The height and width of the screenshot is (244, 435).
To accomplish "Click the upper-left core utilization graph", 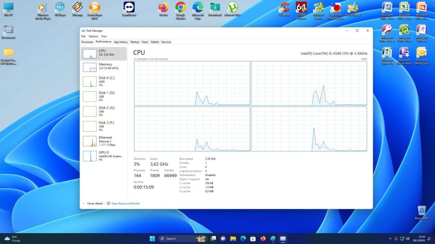I will (192, 83).
